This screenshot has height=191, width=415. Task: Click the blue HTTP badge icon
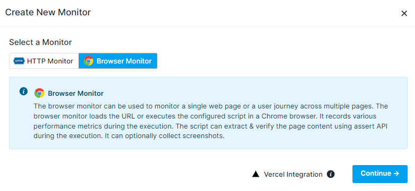click(x=19, y=61)
